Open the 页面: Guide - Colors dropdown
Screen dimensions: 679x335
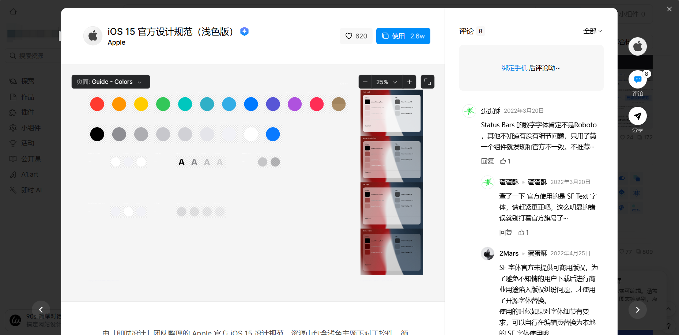click(x=110, y=82)
